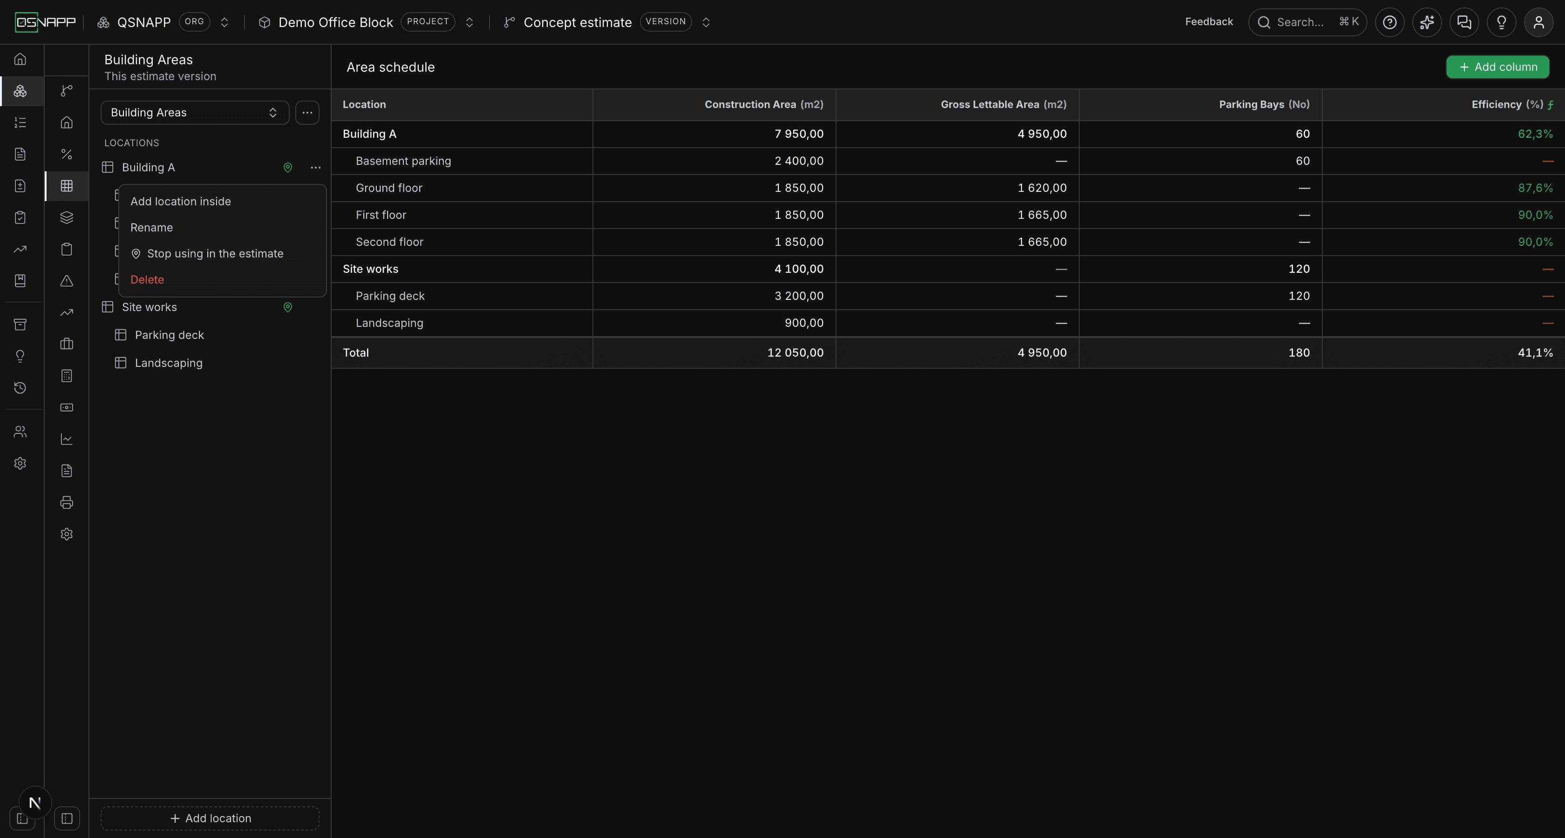
Task: Open the line chart icon in second sidebar
Action: coord(67,439)
